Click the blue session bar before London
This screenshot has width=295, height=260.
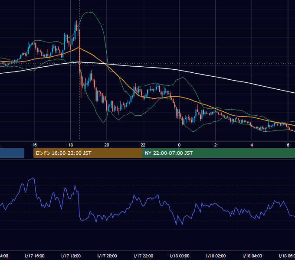click(12, 153)
